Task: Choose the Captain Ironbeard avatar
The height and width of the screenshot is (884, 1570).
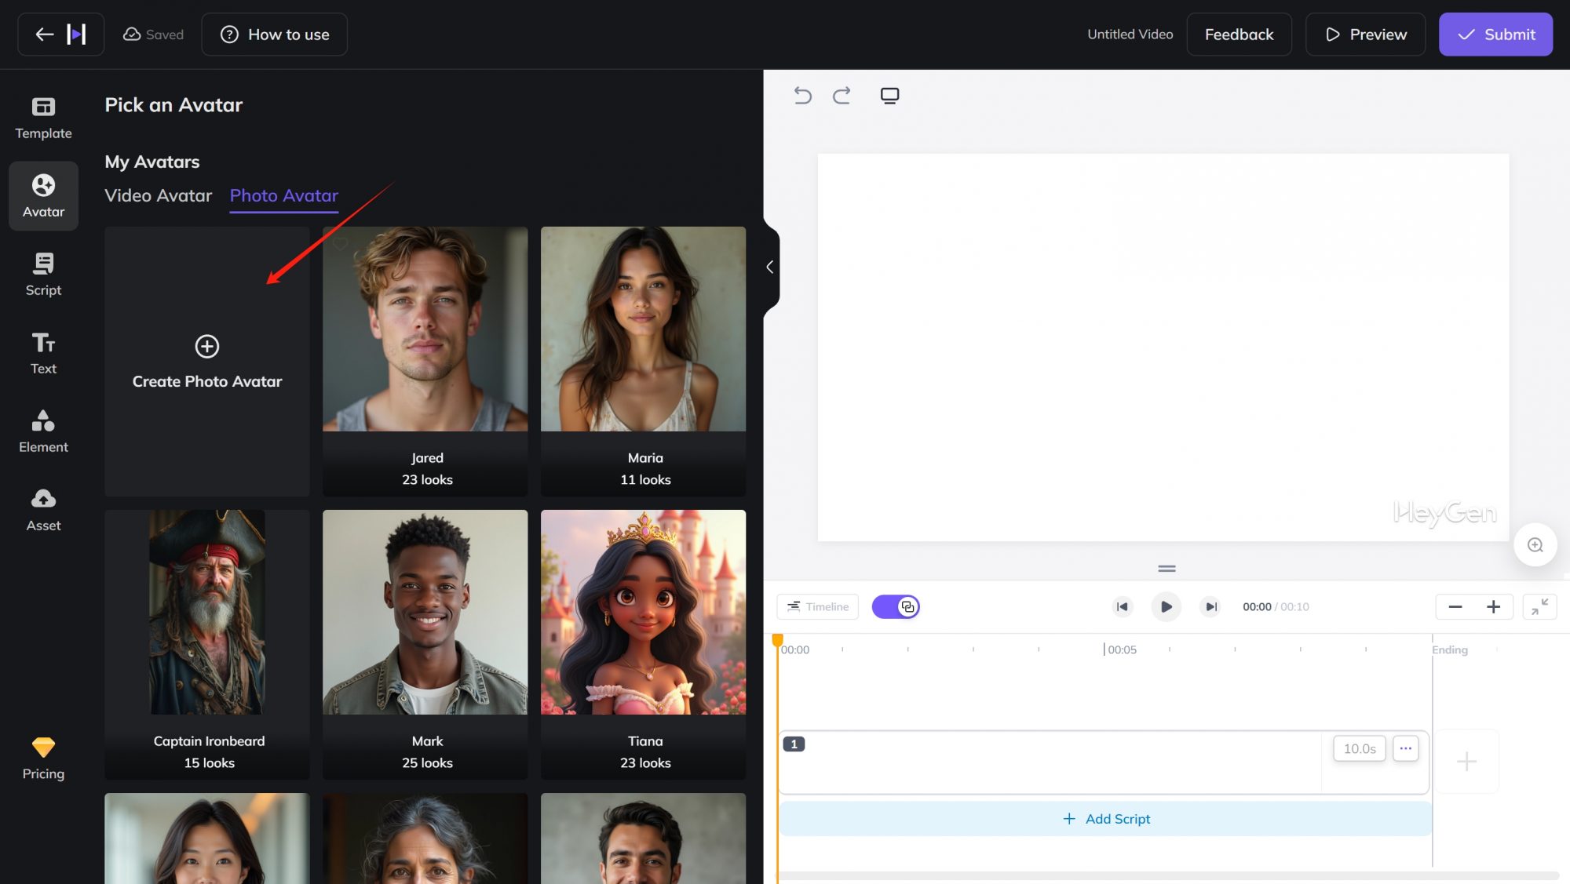Action: pos(207,645)
